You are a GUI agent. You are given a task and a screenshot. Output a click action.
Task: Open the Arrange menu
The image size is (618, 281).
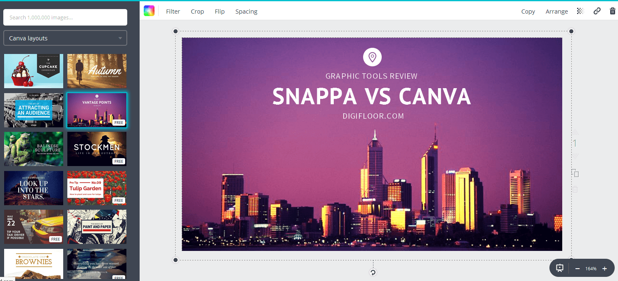point(556,12)
